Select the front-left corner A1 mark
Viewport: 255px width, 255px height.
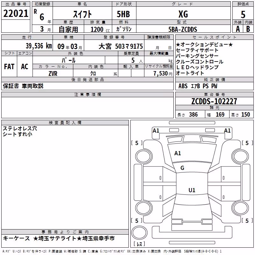[x=156, y=131]
